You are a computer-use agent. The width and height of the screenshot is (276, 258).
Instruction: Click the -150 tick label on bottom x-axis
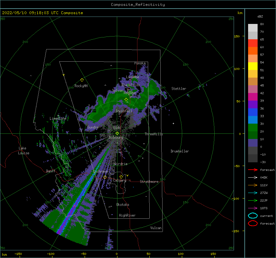18,254
